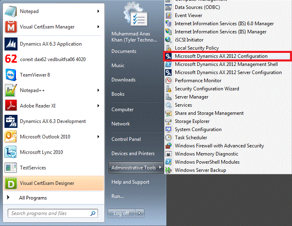Open the Devices and Printers link
This screenshot has height=226, width=292.
point(133,154)
